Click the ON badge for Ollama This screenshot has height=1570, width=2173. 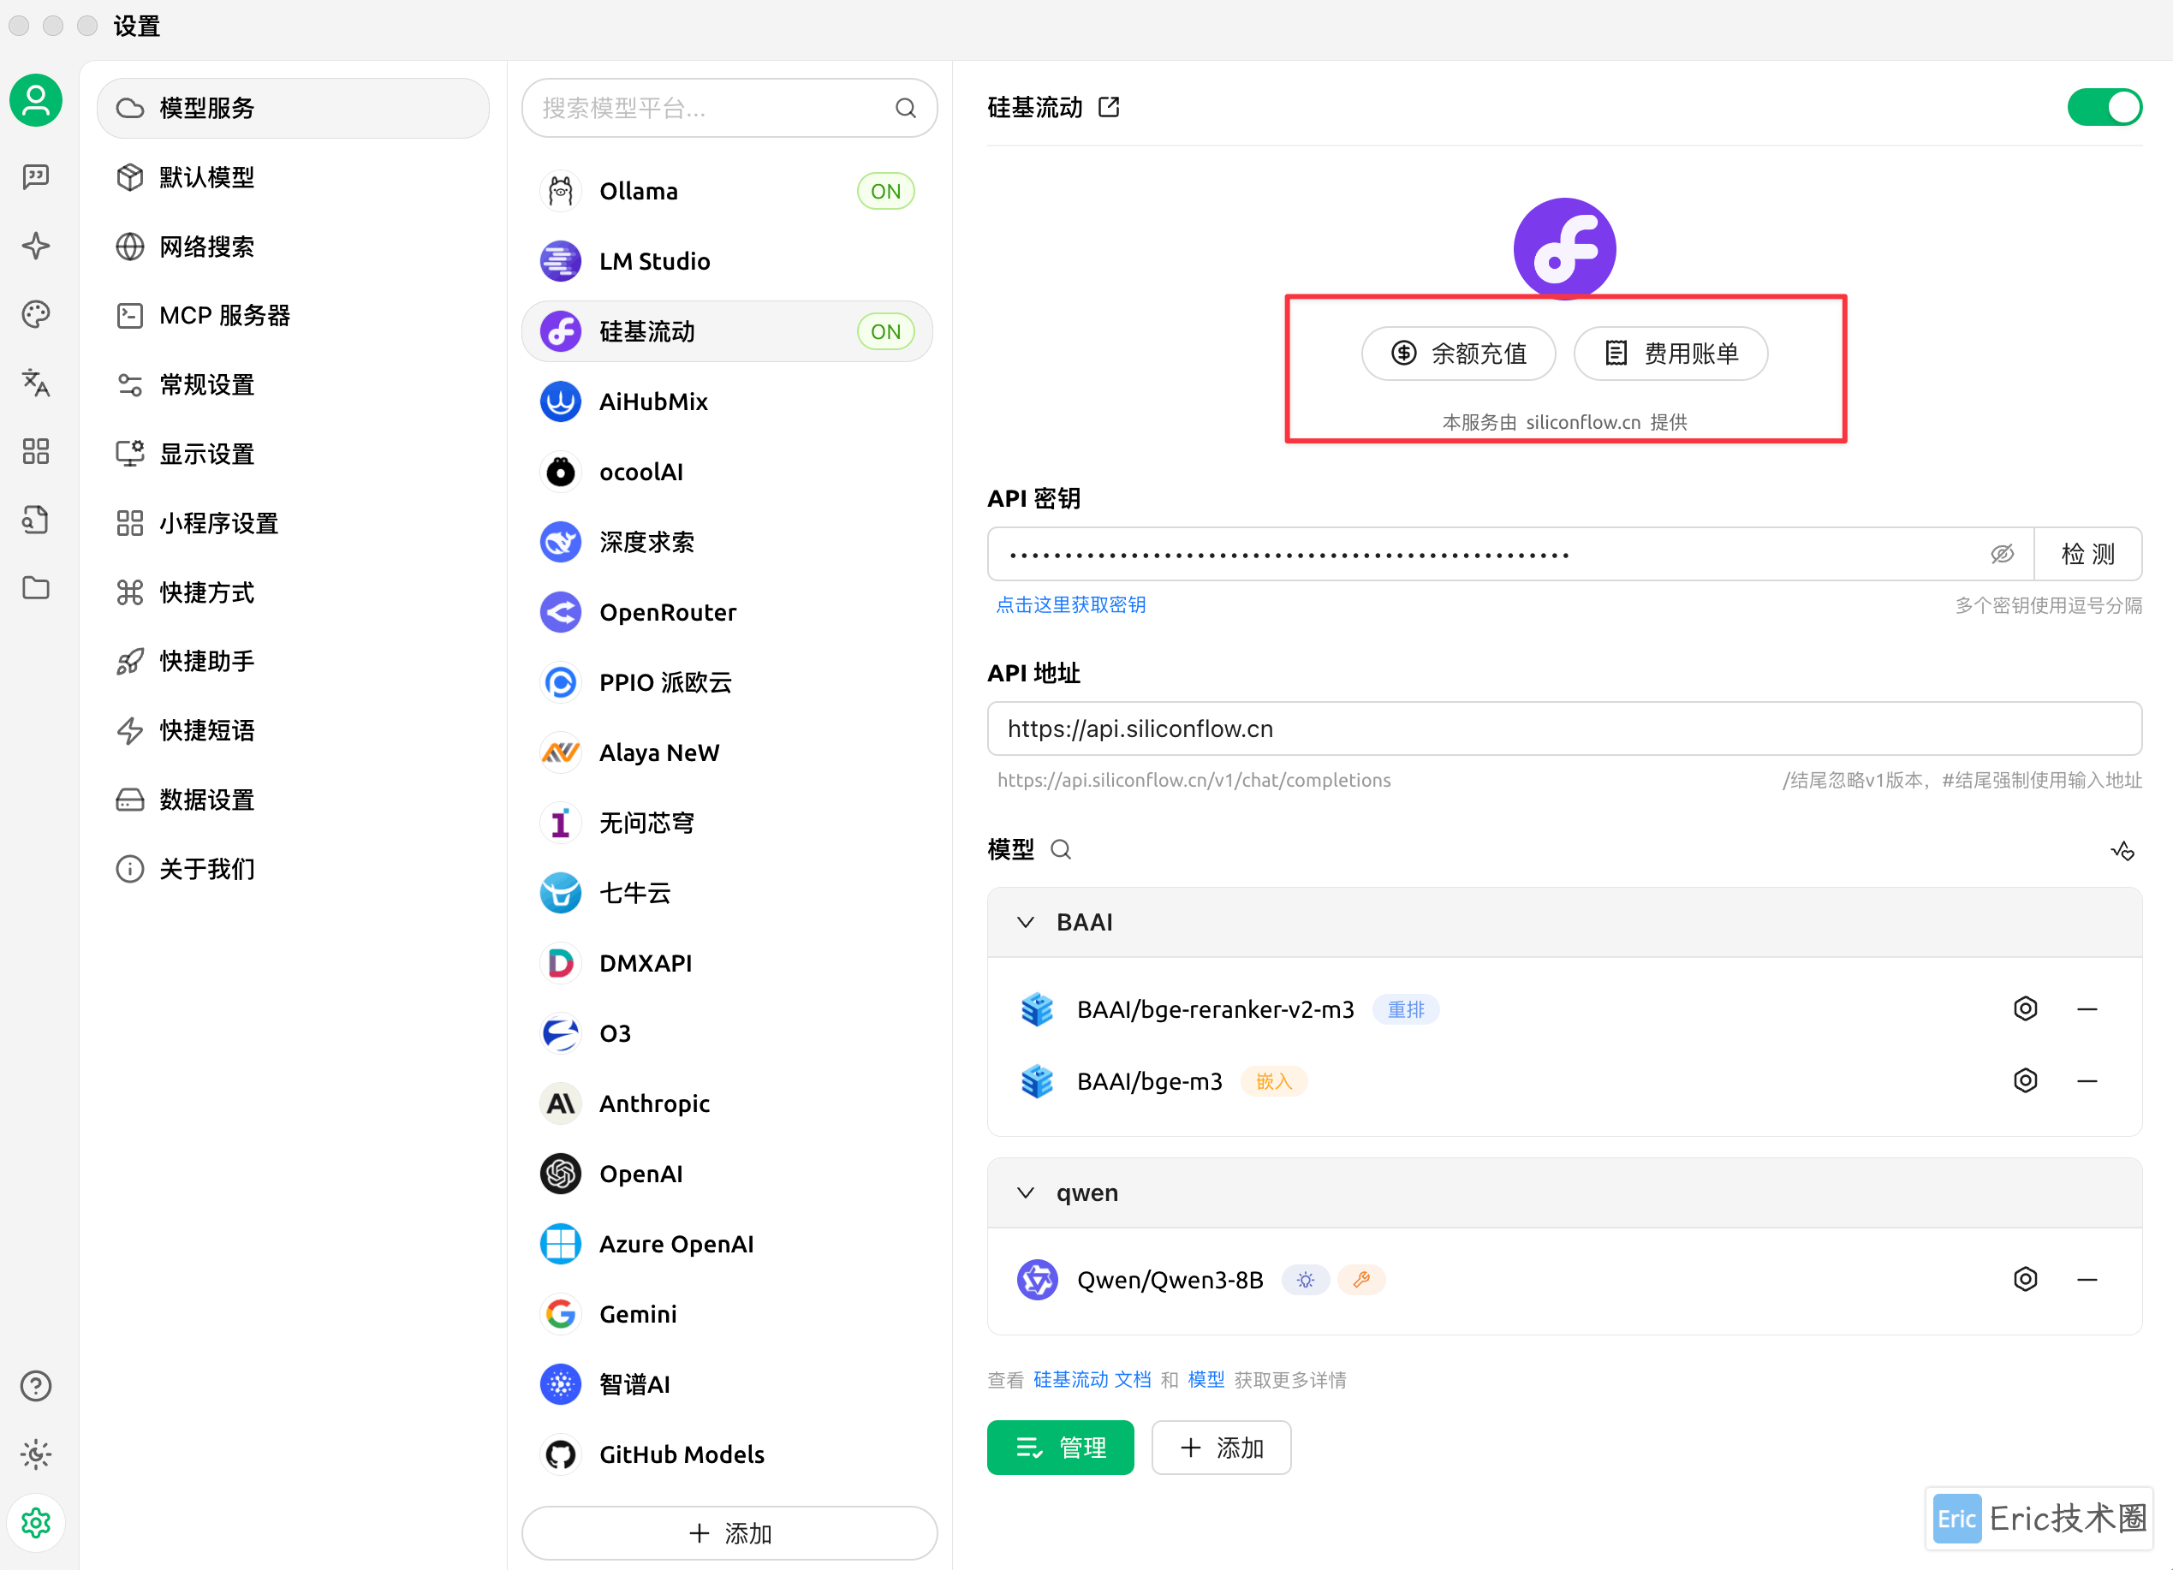tap(885, 191)
